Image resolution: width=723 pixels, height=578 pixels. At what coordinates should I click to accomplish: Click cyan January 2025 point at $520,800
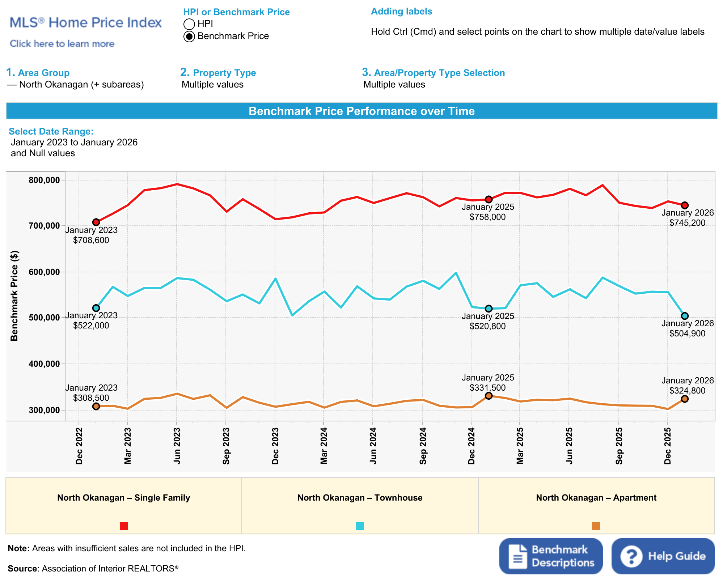tap(489, 309)
